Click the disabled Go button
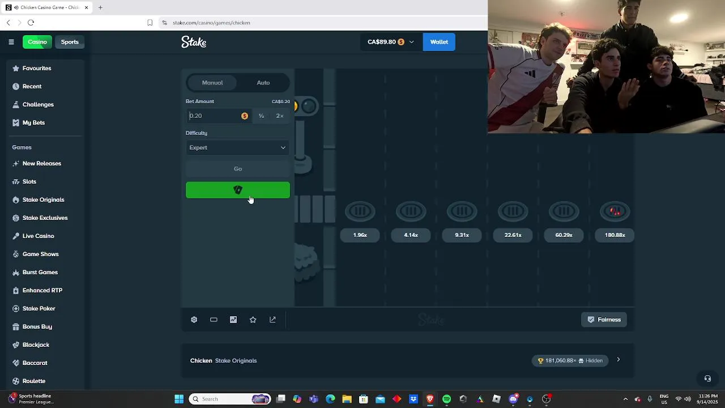 coord(238,169)
